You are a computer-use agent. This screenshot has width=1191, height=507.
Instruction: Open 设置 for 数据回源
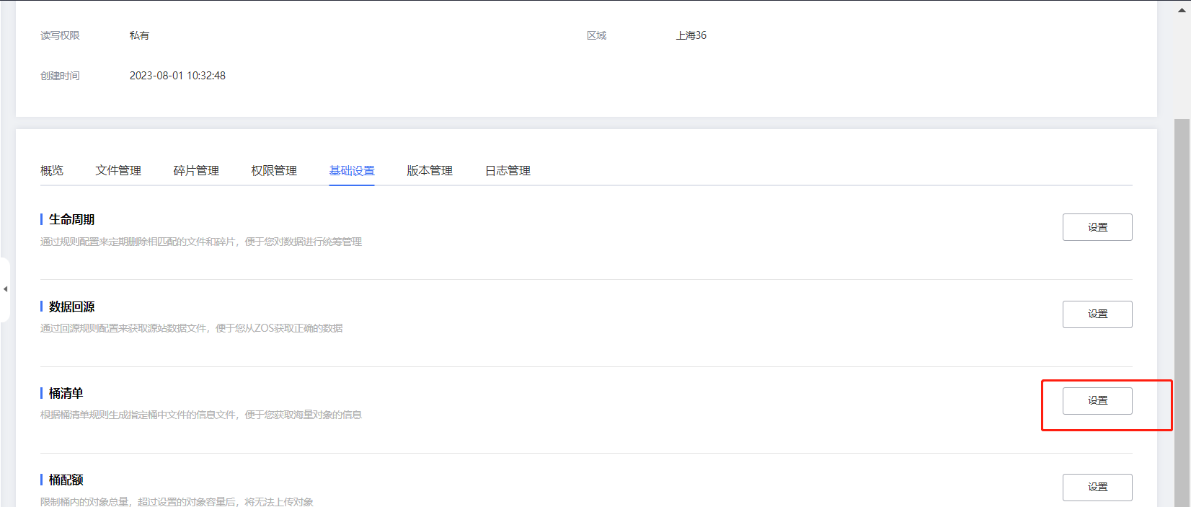[1097, 314]
